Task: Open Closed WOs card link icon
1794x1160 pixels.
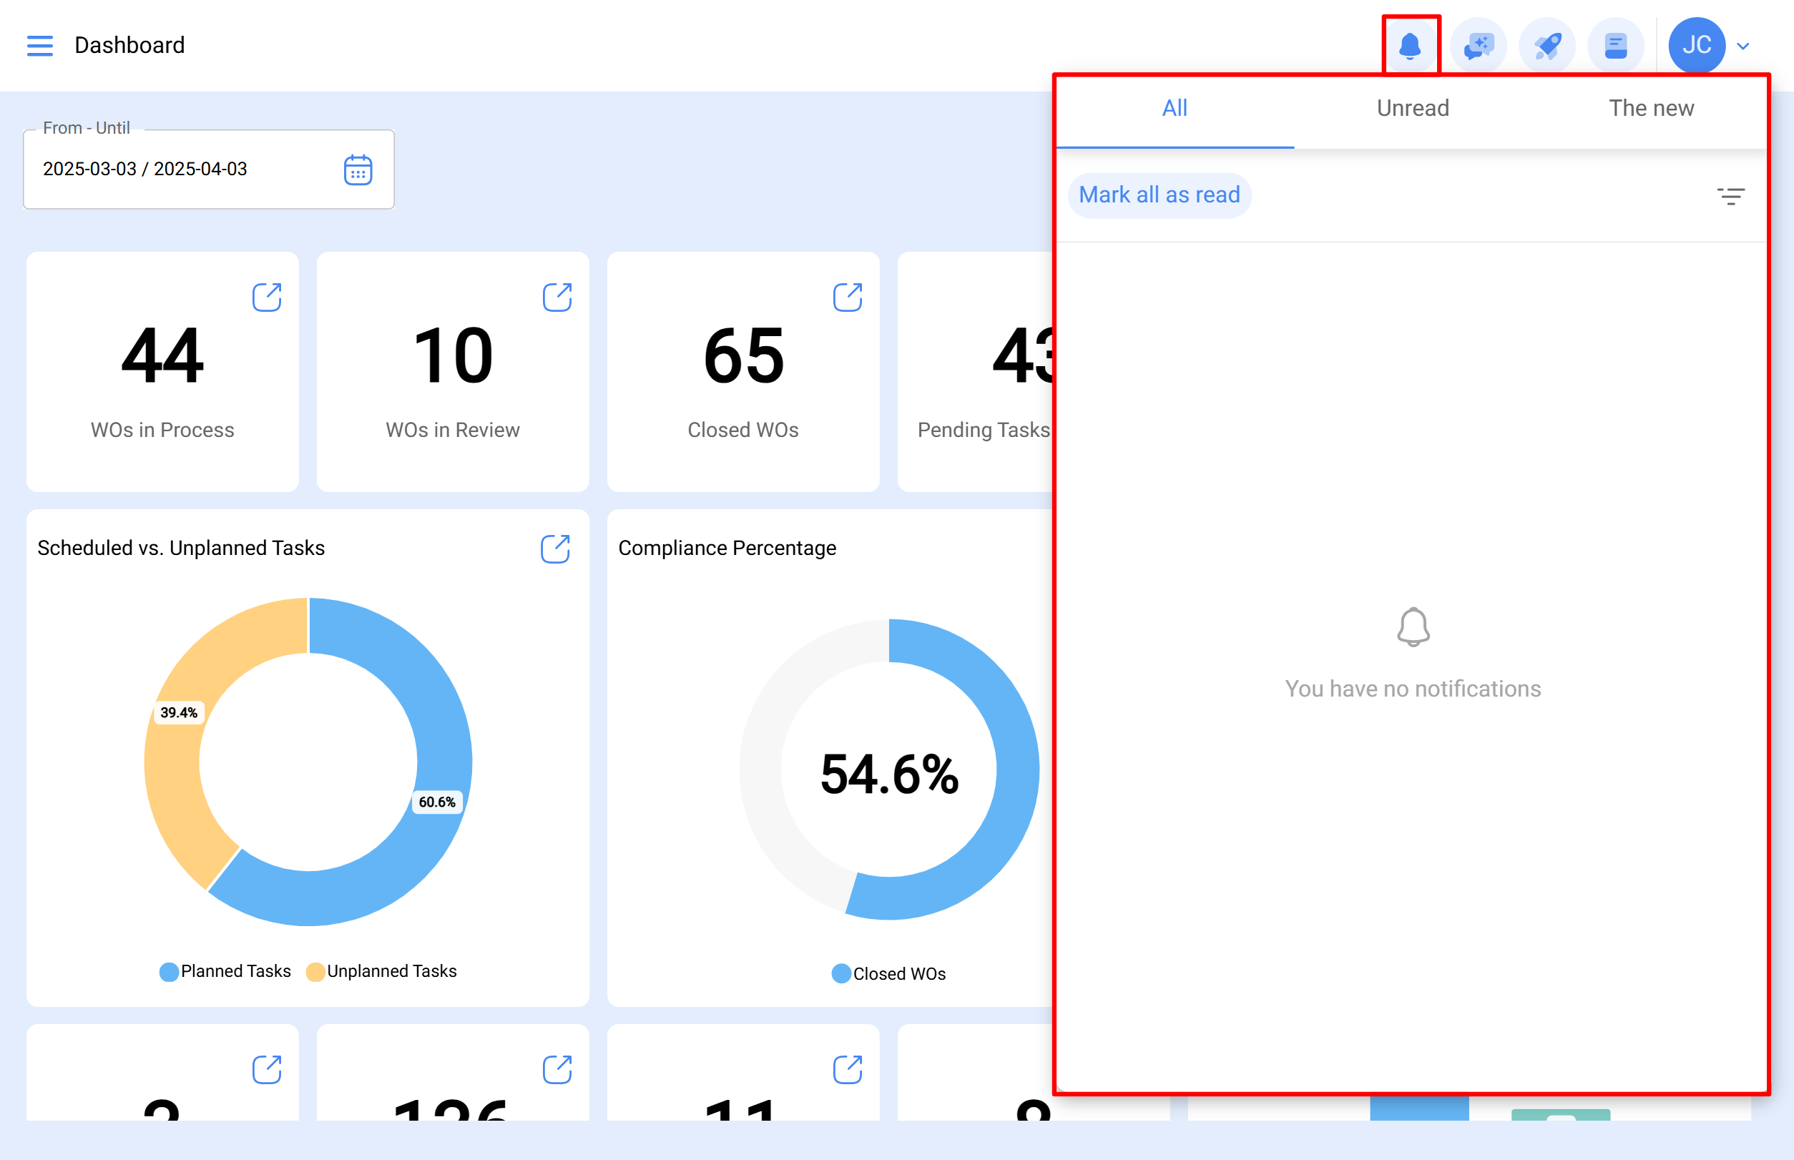Action: click(x=848, y=297)
